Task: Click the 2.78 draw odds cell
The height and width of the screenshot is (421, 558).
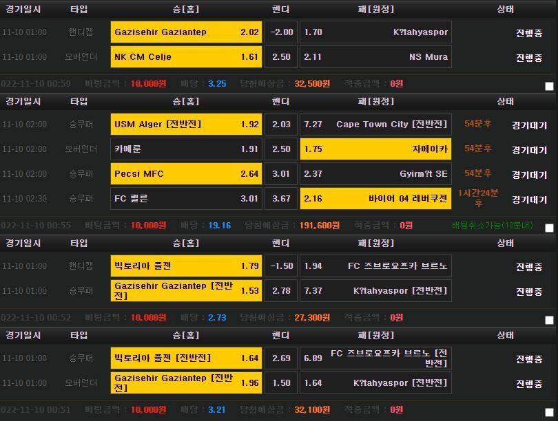Action: pos(281,290)
